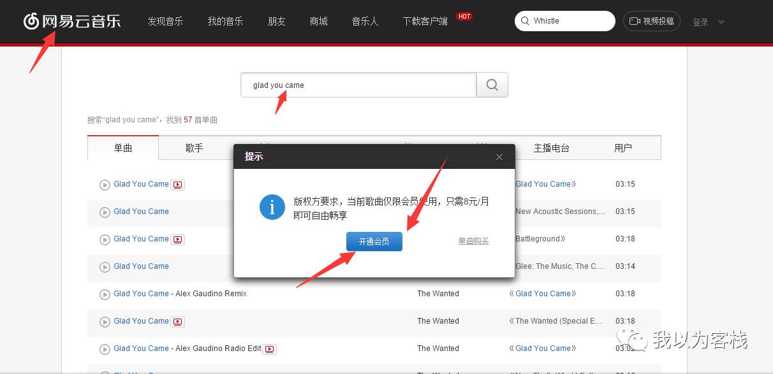Open the album 《Glad You Came》 in the Alex Gaudino Remix row
Image resolution: width=773 pixels, height=374 pixels.
tap(543, 294)
